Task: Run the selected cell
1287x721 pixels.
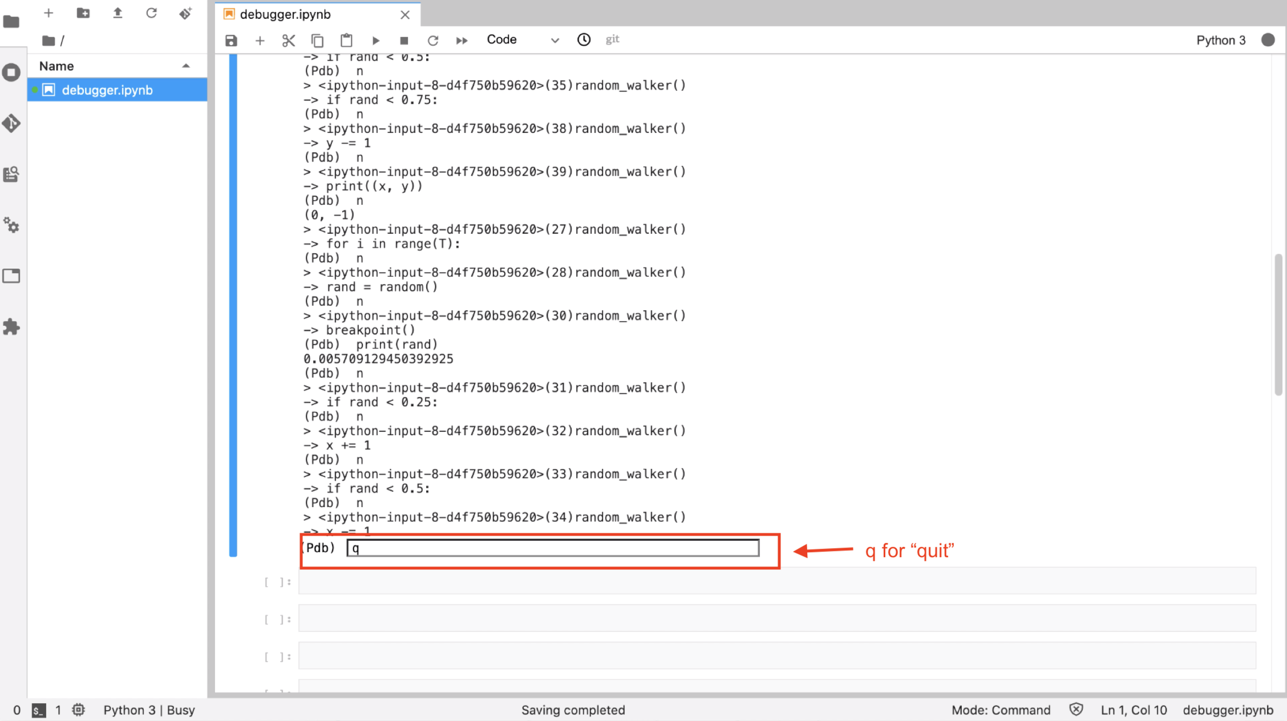Action: [x=375, y=40]
